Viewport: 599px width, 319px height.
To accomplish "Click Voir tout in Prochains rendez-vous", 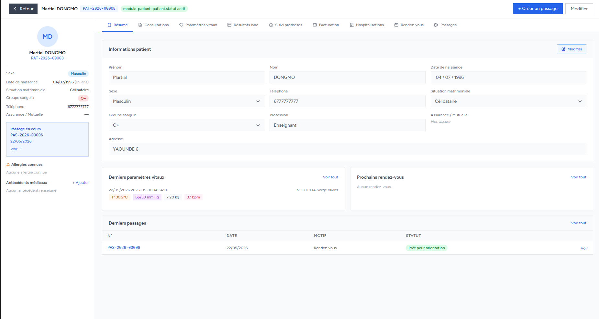I will click(x=579, y=177).
